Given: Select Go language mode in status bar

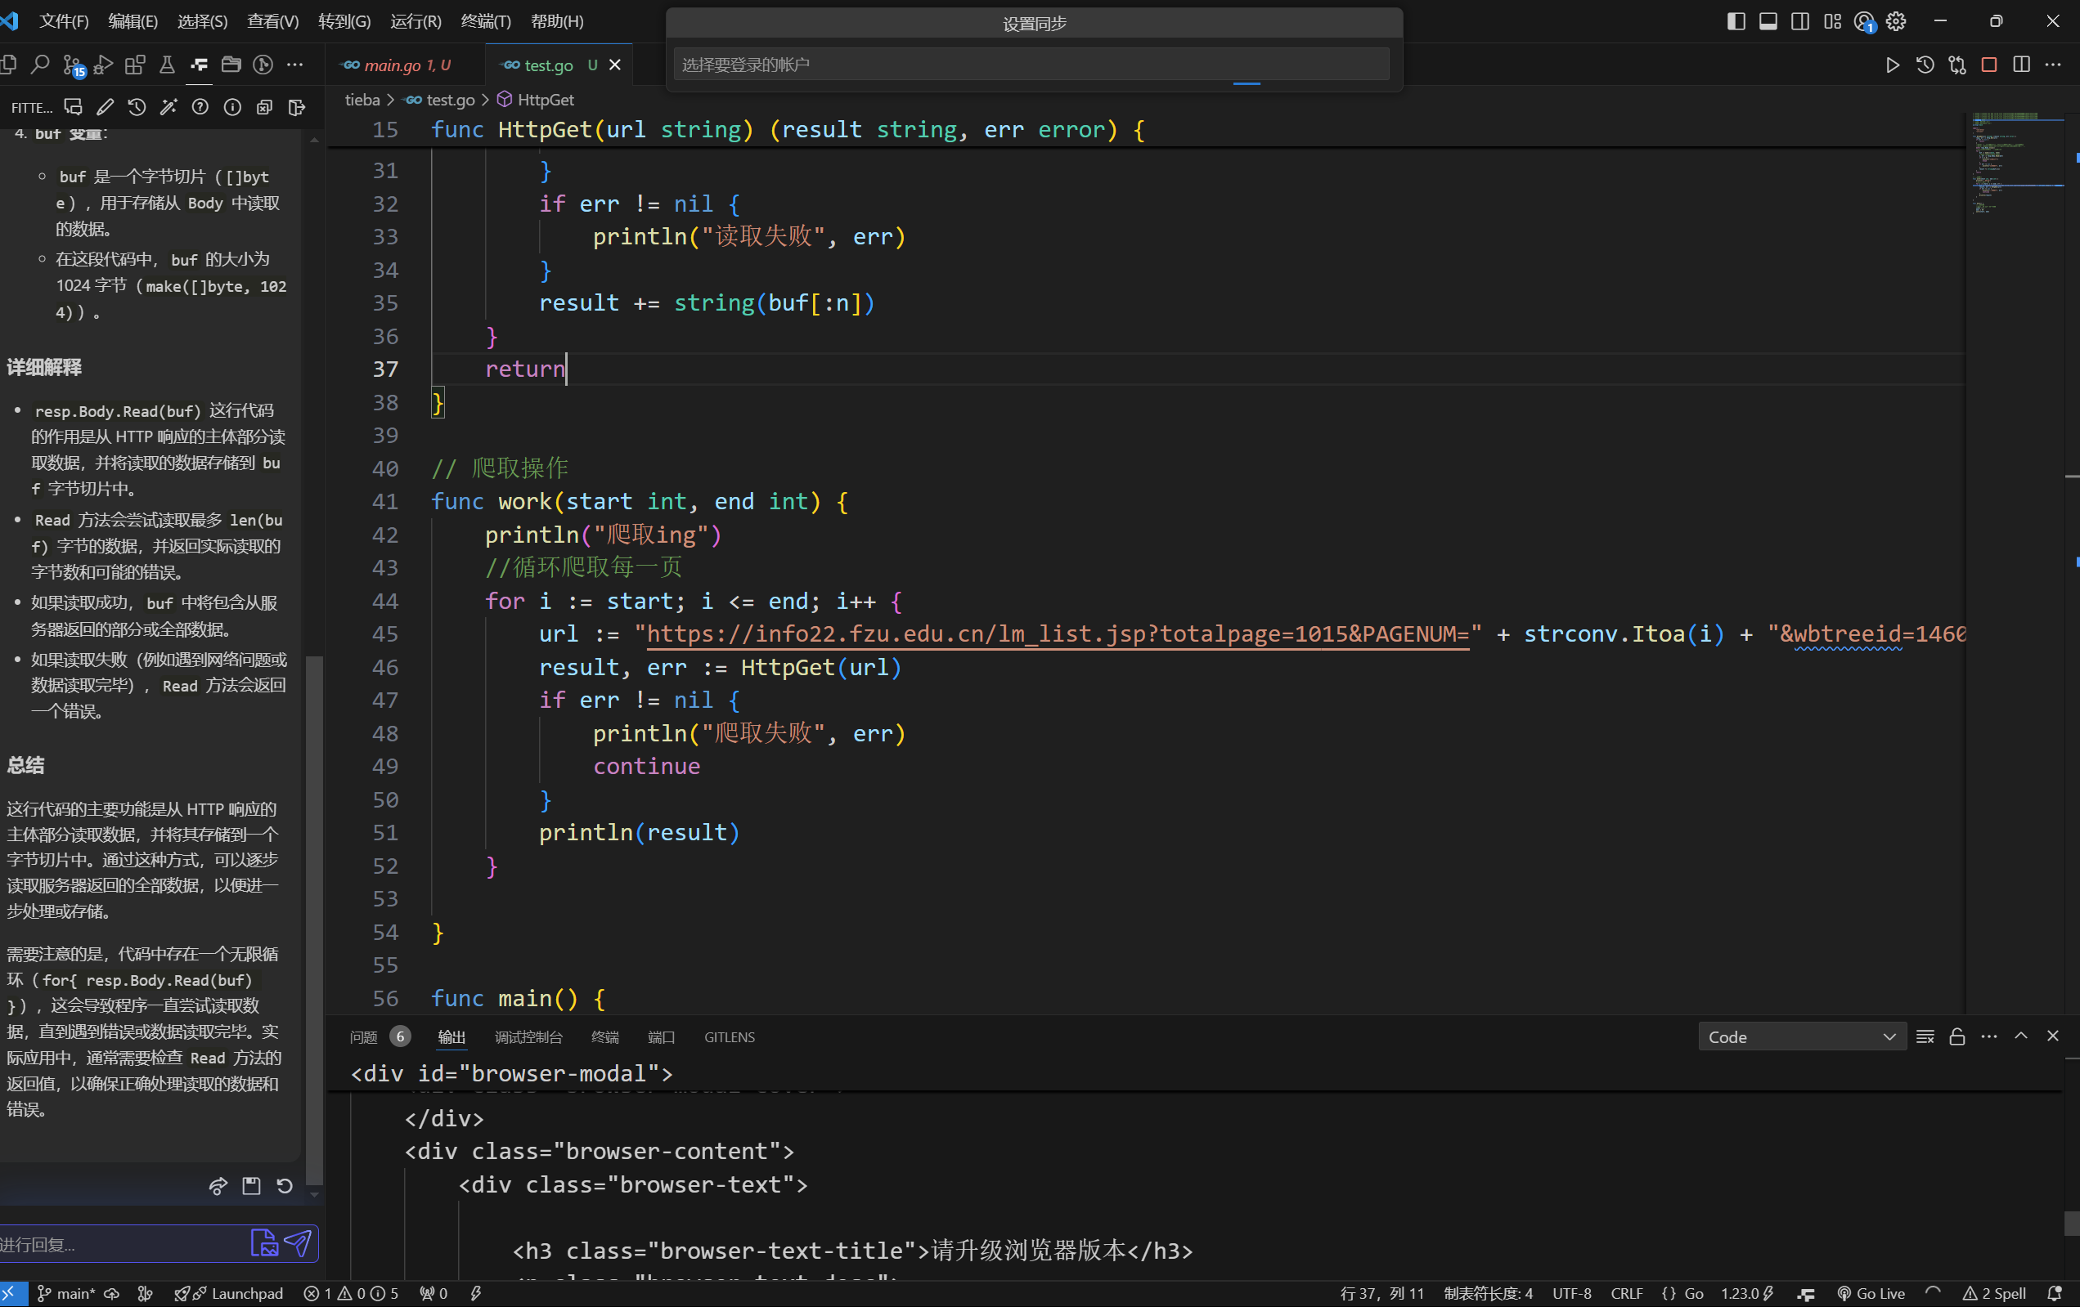Looking at the screenshot, I should (1694, 1293).
